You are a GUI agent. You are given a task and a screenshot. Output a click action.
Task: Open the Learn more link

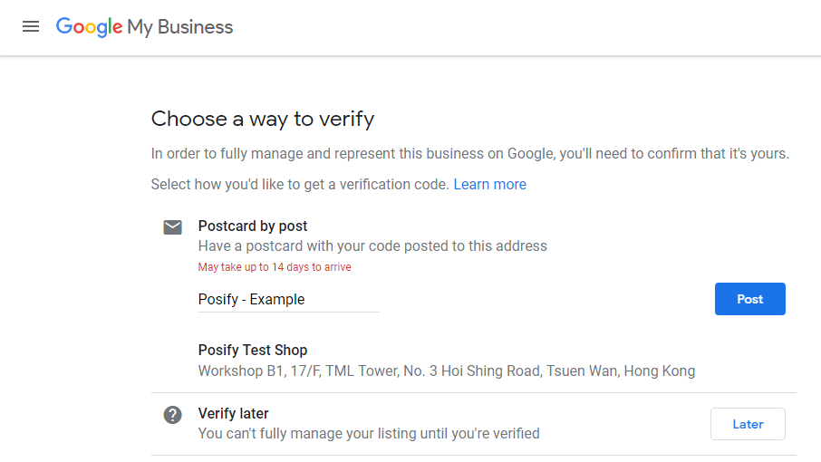tap(489, 184)
